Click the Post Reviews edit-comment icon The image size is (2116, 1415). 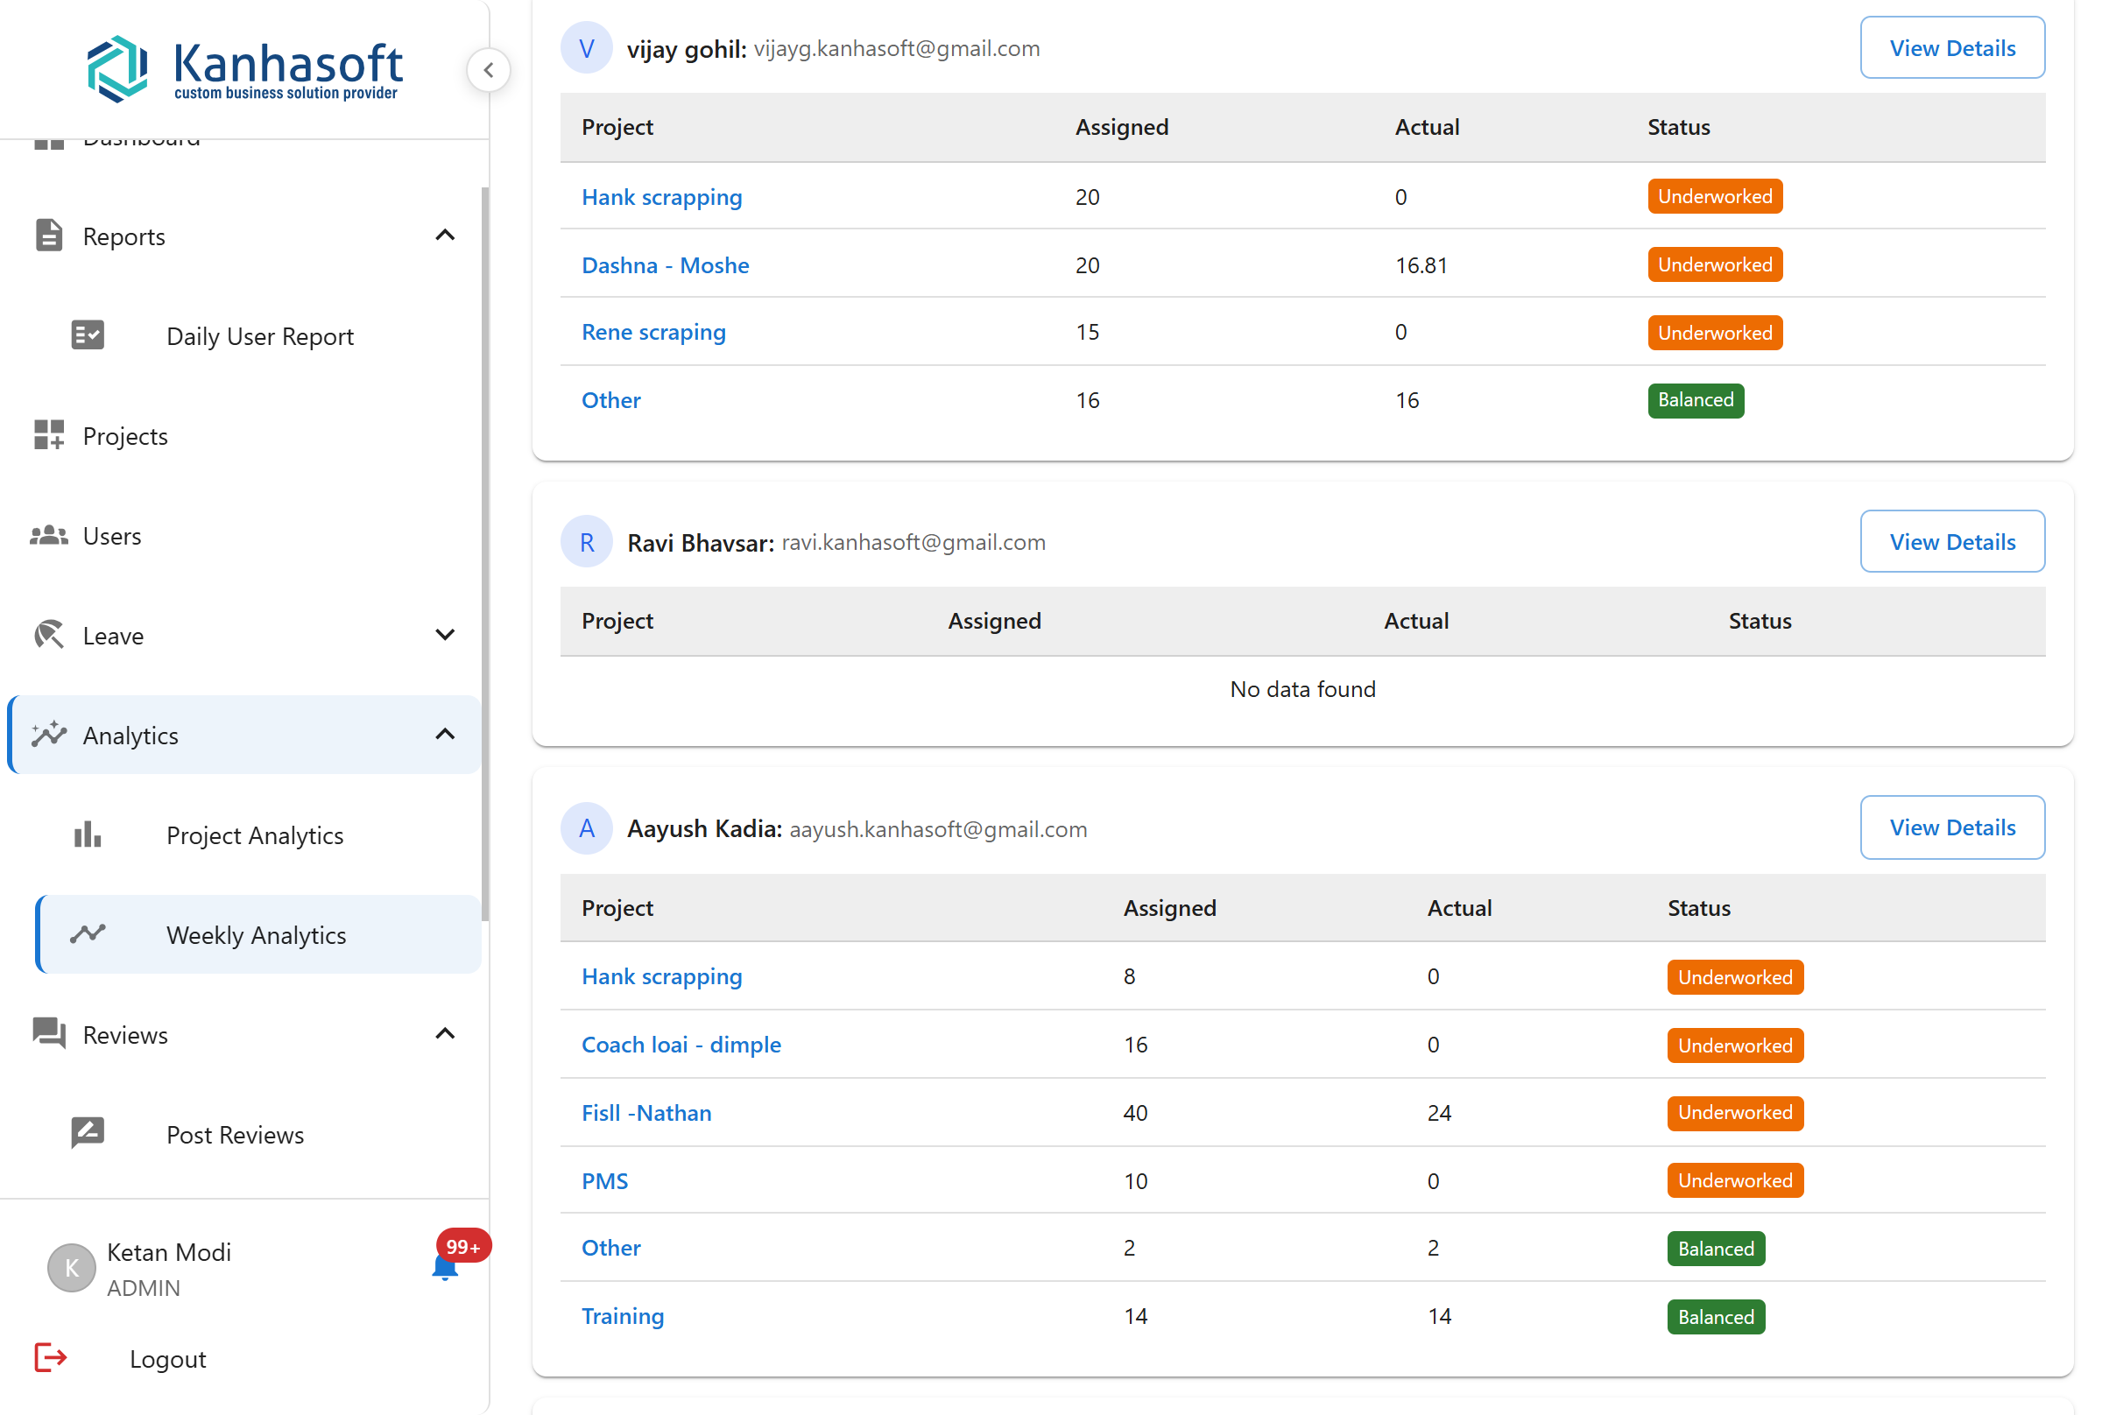[88, 1133]
